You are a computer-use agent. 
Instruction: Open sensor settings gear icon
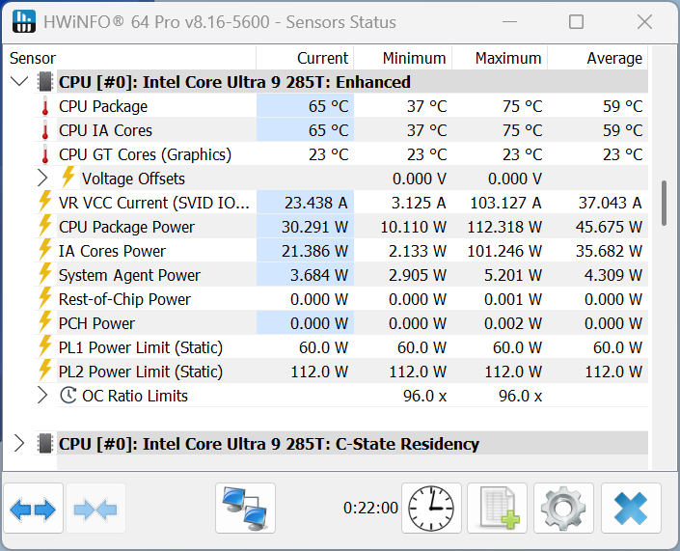(563, 509)
